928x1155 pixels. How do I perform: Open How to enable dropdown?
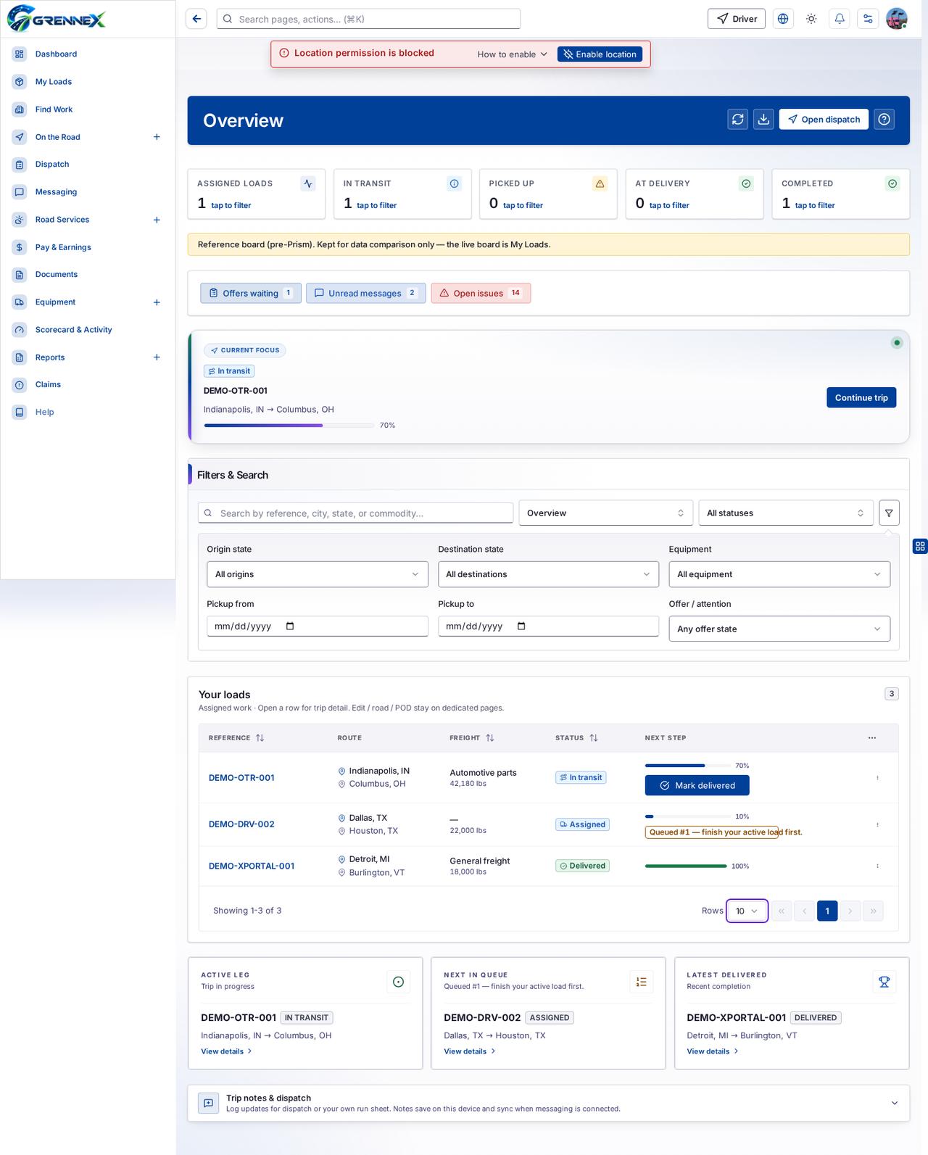[x=512, y=54]
